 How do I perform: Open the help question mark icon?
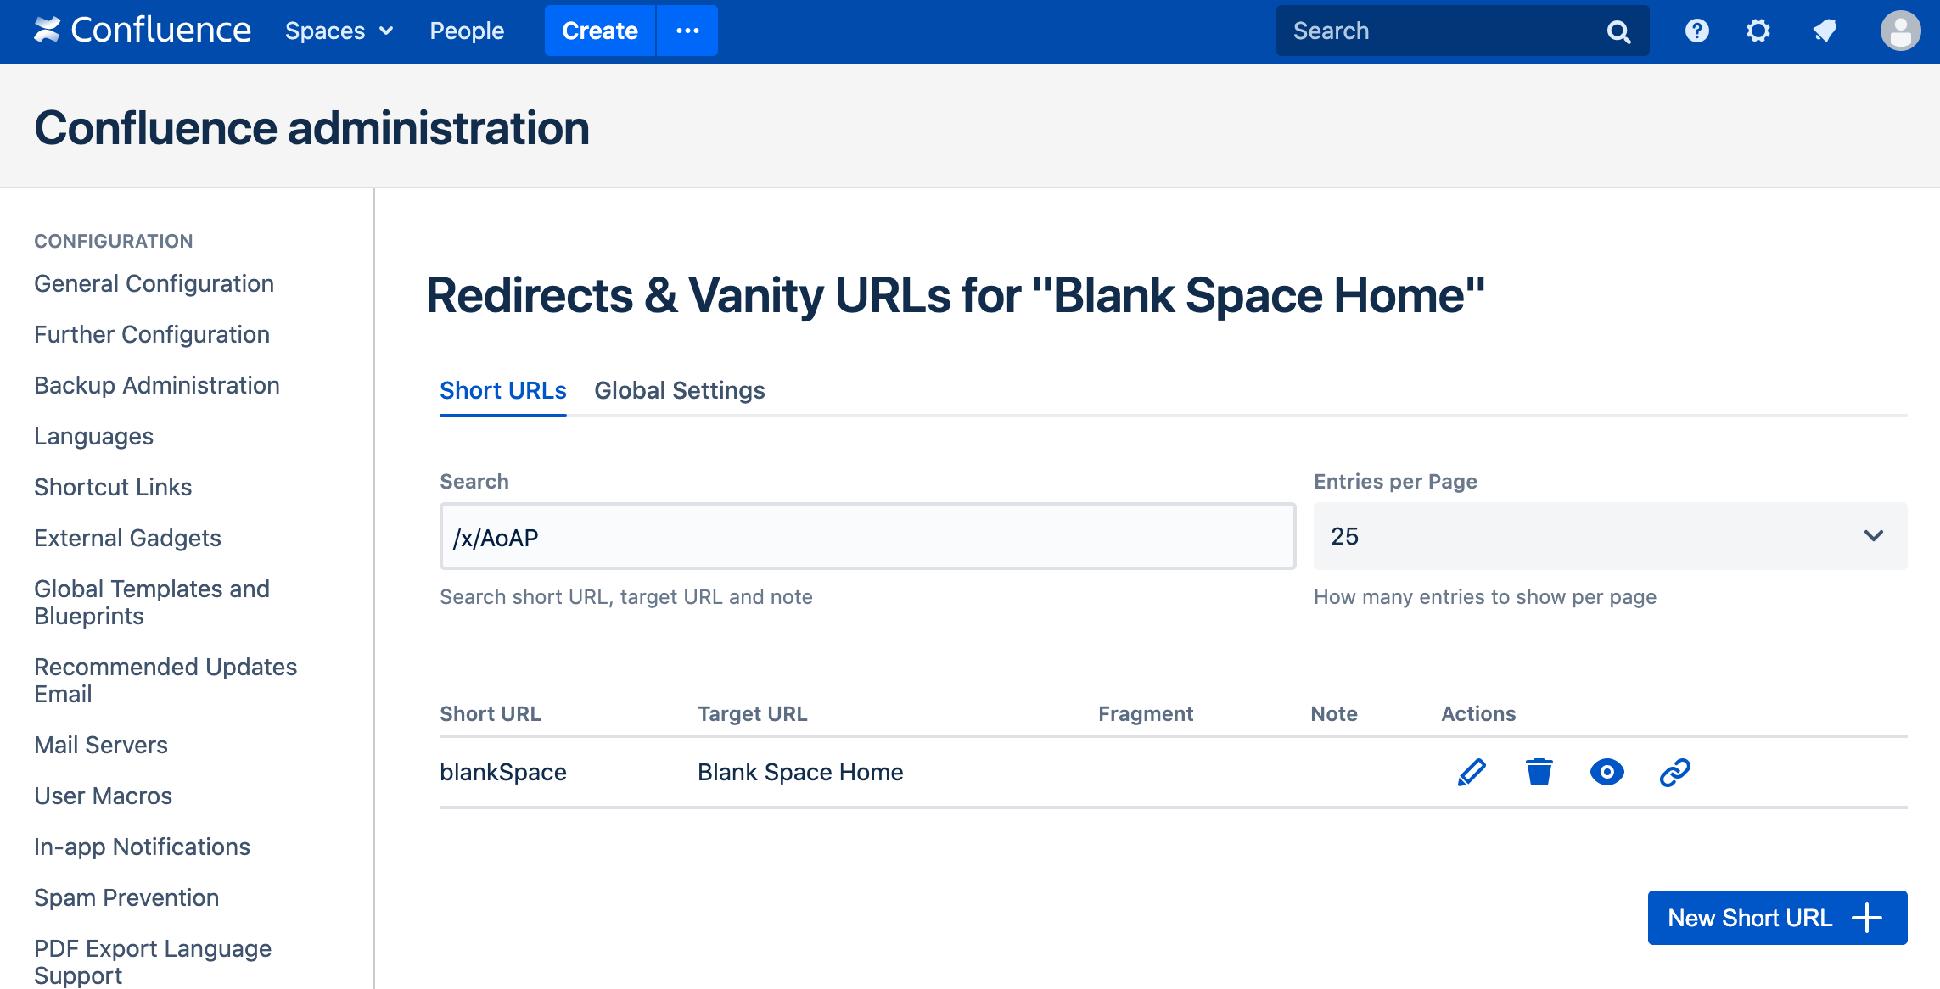1696,31
